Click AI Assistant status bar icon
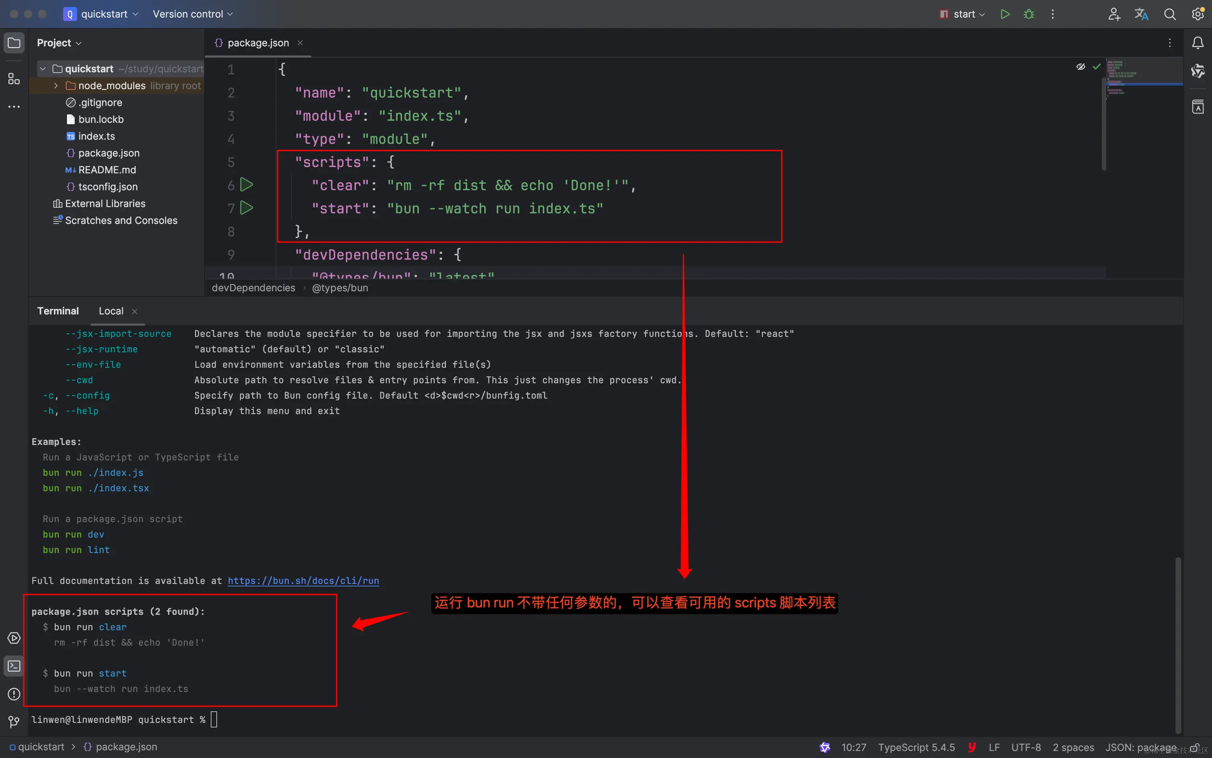The height and width of the screenshot is (758, 1212). tap(825, 748)
